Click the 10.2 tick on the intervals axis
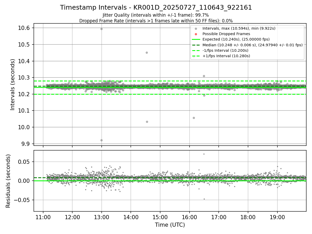Viewport: 312px width, 234px height. 24,94
